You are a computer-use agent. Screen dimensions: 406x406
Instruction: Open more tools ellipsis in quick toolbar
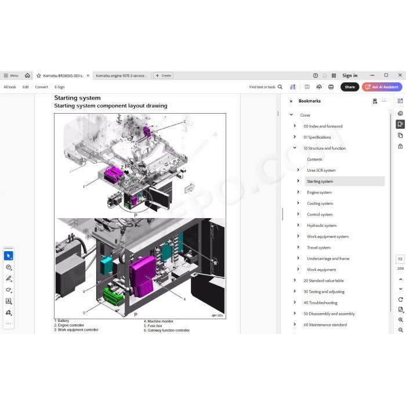pos(9,324)
